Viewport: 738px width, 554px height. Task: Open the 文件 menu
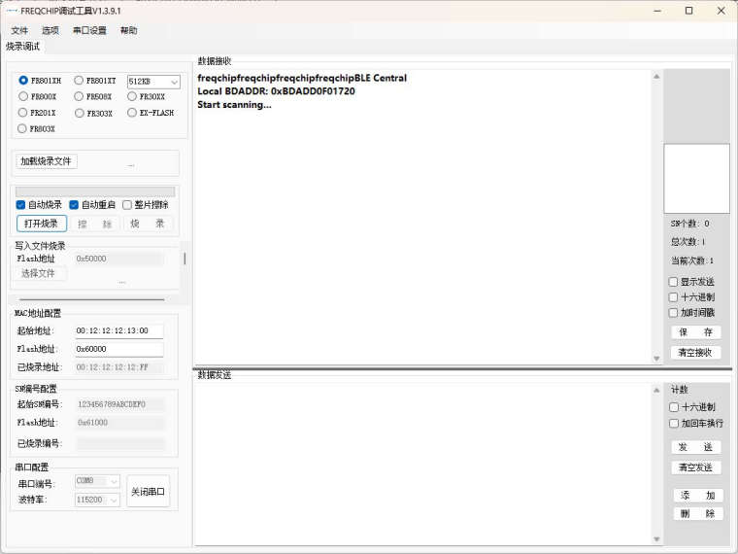(19, 30)
